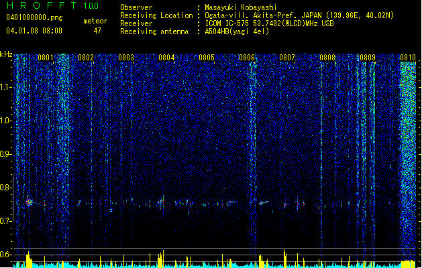Click the 1.1 kHz axis tick label
This screenshot has height=268, width=422.
(x=6, y=87)
